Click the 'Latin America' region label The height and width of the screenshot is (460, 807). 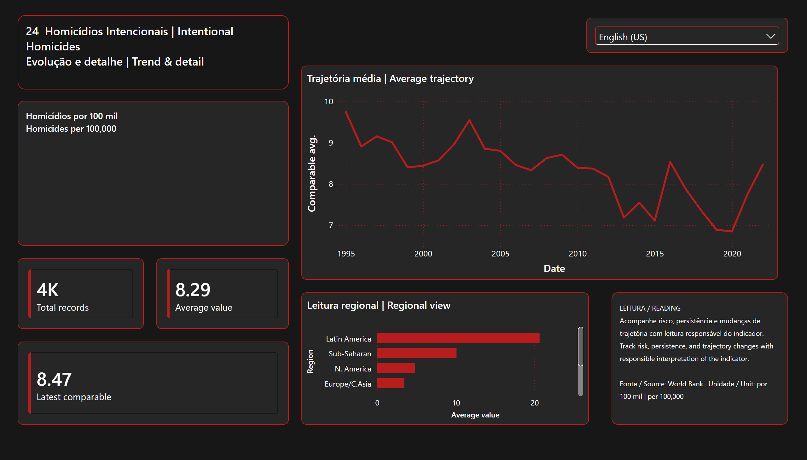pos(348,339)
